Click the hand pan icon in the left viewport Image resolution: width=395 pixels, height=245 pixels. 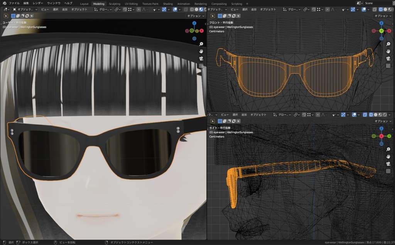201,51
